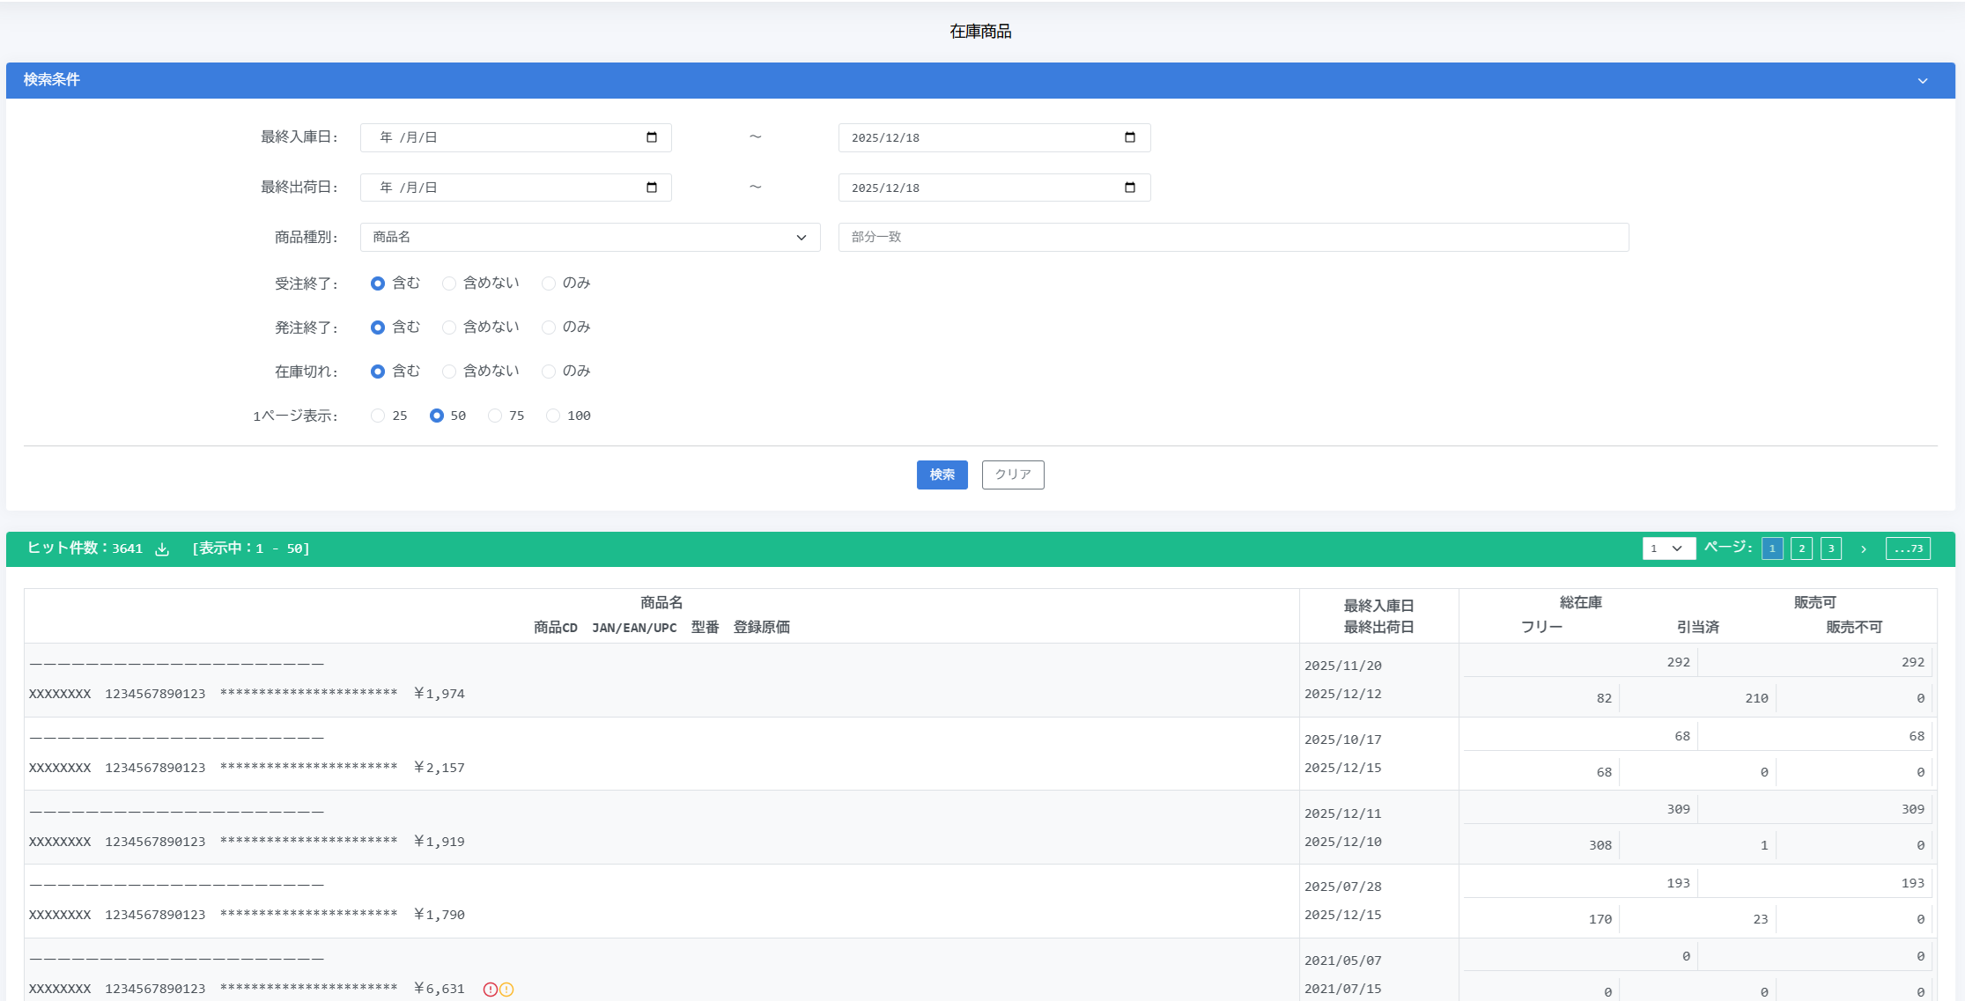Set 1ページ表示 to 100

tap(553, 416)
